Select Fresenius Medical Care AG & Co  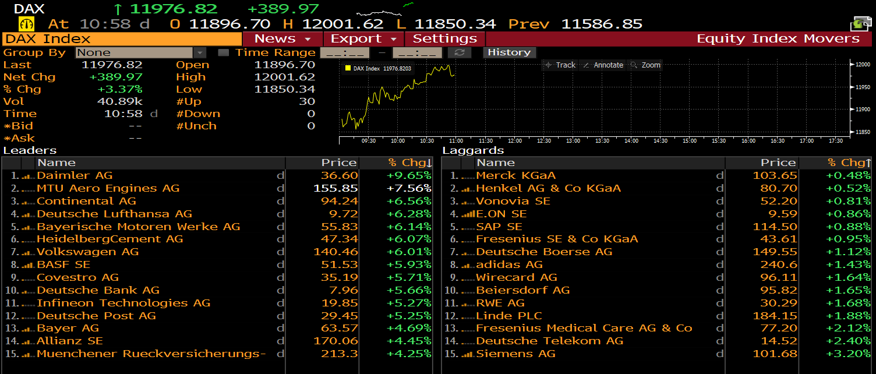(584, 329)
